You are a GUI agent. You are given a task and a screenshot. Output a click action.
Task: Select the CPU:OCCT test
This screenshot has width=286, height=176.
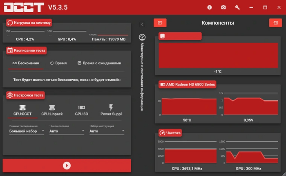click(x=22, y=111)
